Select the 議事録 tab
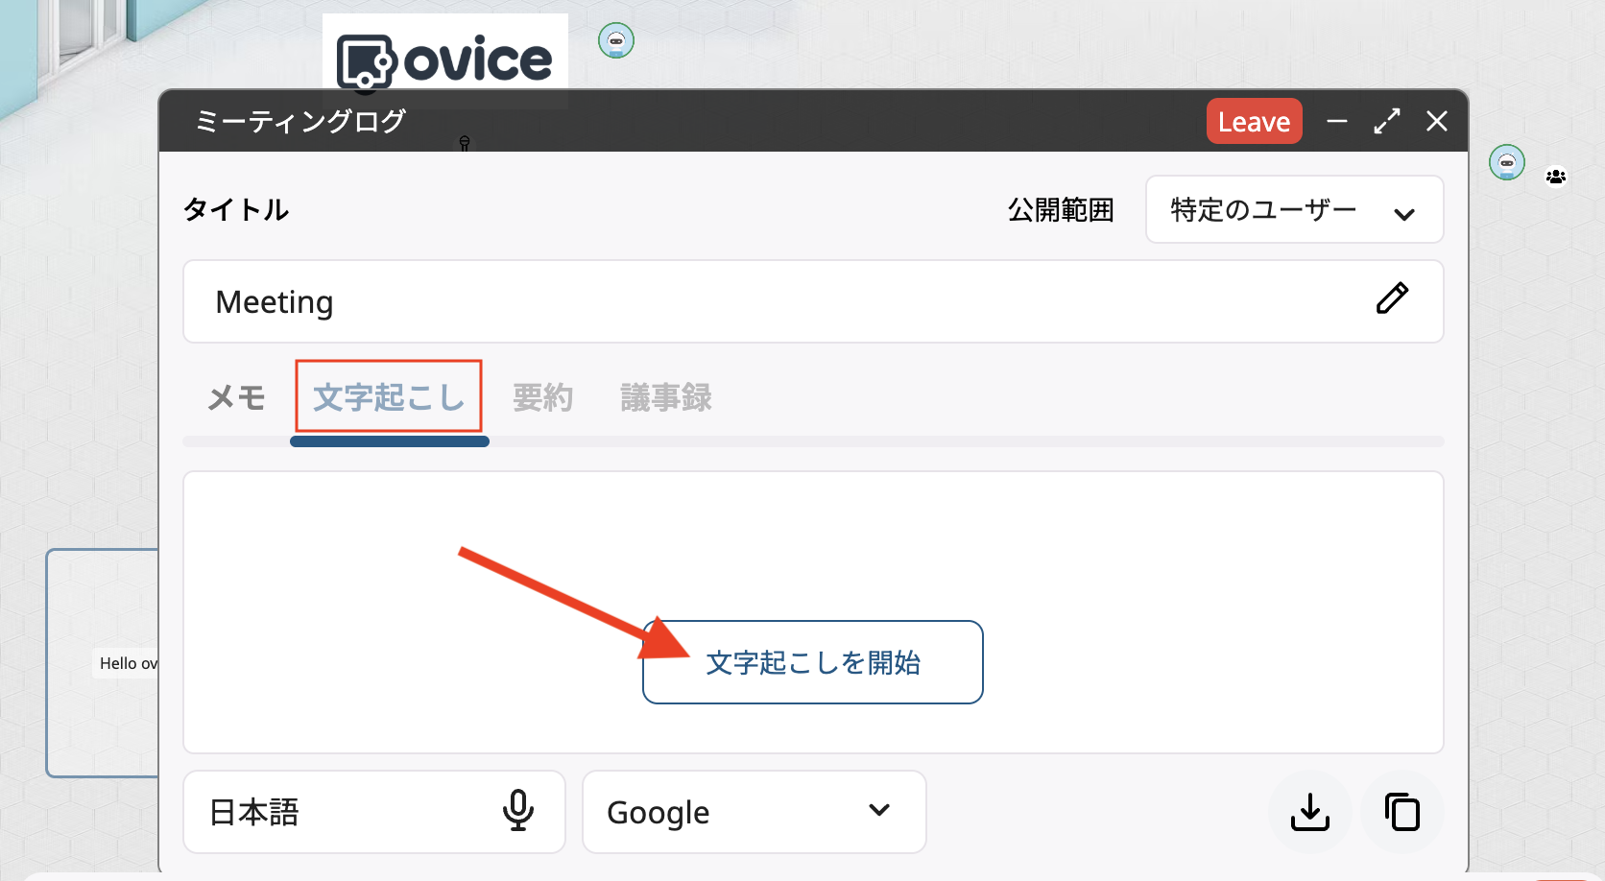 click(x=666, y=397)
